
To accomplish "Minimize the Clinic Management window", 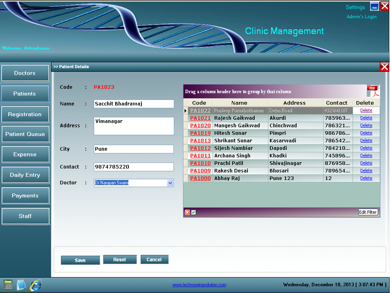I will click(374, 6).
